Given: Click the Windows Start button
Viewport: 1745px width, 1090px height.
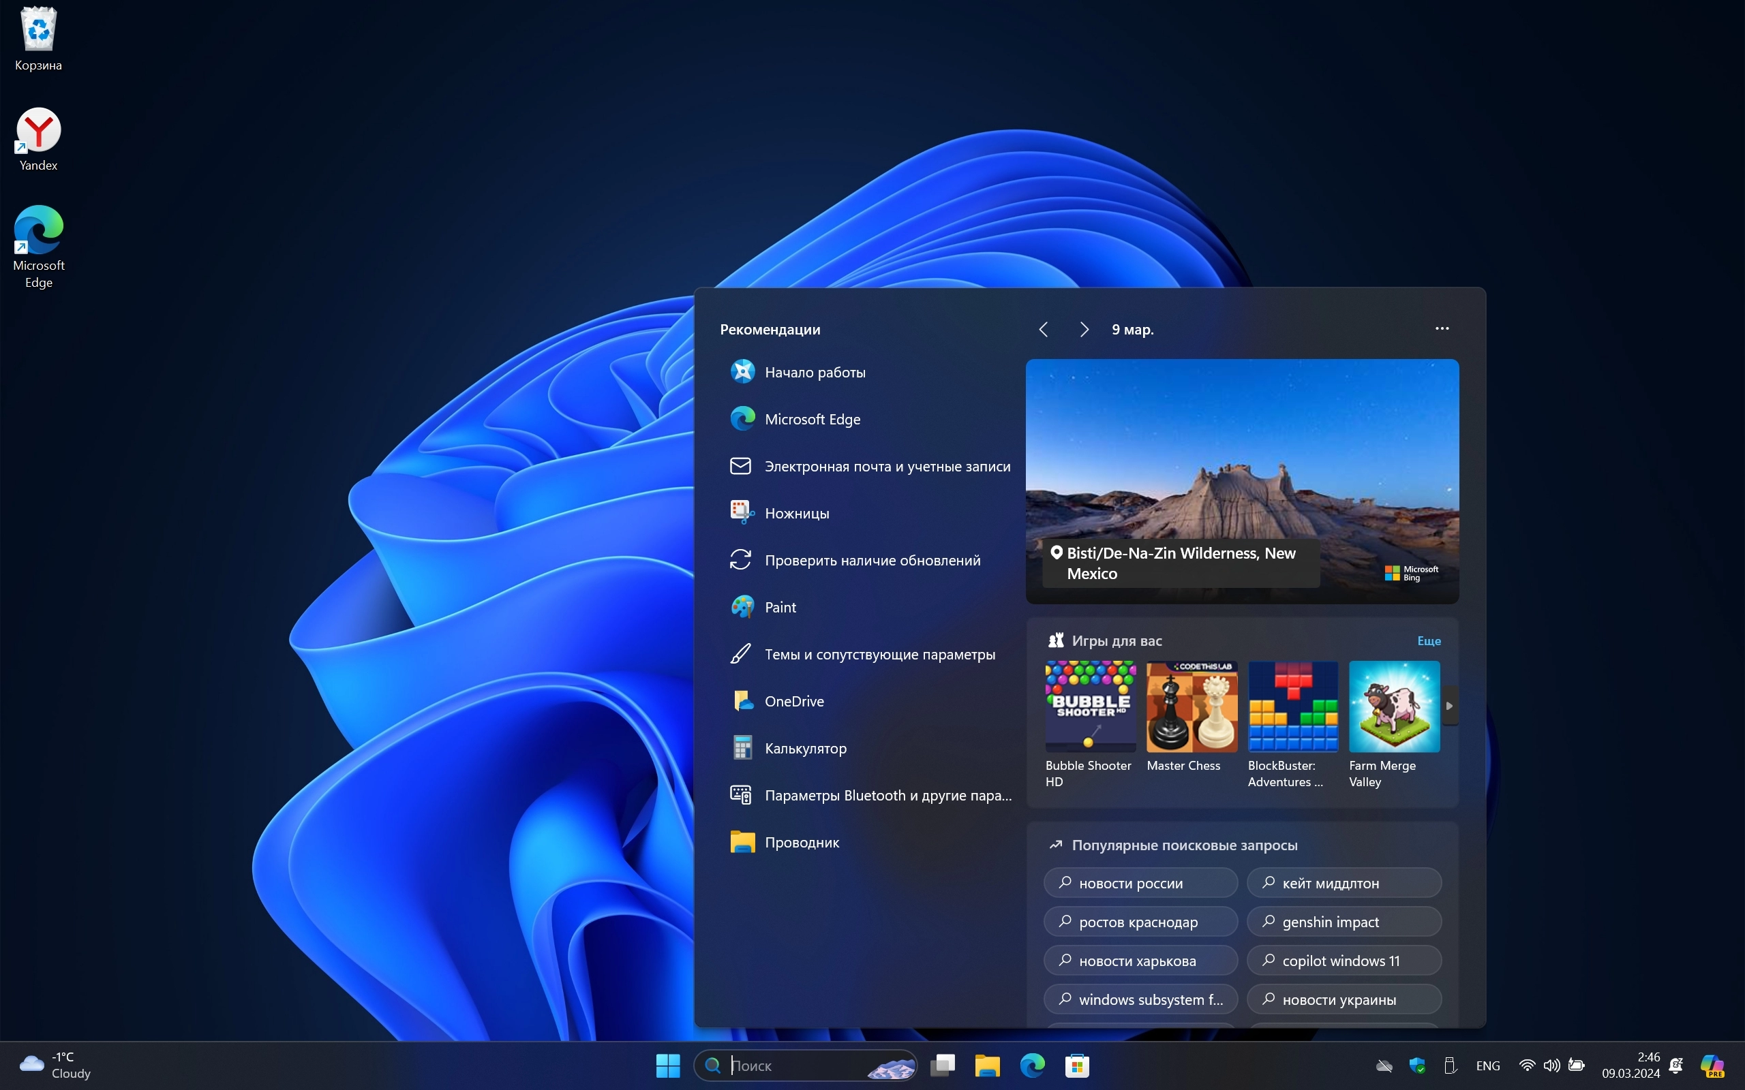Looking at the screenshot, I should (x=668, y=1065).
